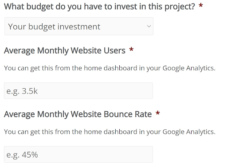This screenshot has width=227, height=165.
Task: Click the helper text under Website Users label
Action: pyautogui.click(x=110, y=68)
